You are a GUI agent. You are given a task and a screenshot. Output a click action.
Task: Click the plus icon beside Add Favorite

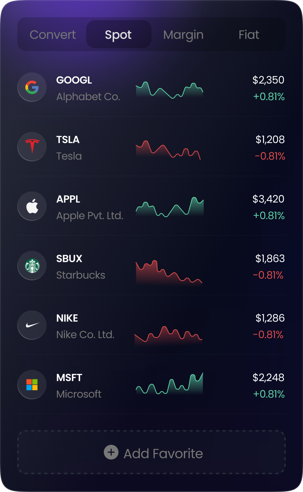point(111,452)
